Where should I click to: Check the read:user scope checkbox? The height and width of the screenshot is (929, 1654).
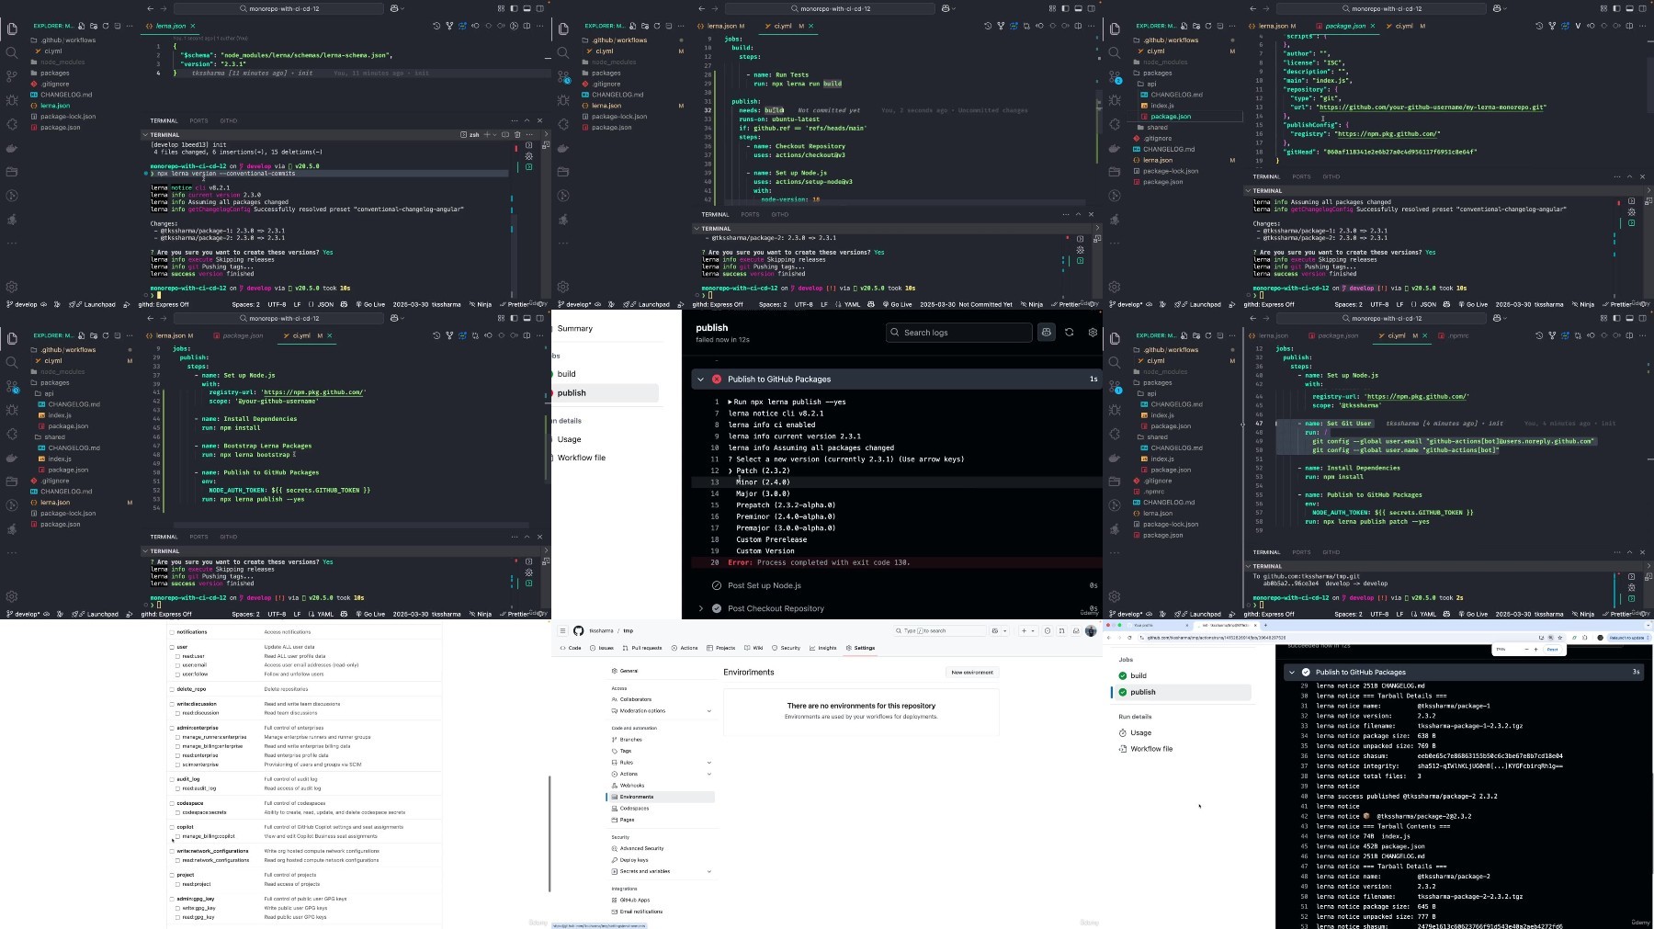177,656
